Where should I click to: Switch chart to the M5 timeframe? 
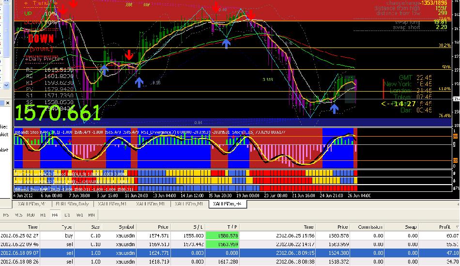click(x=6, y=214)
